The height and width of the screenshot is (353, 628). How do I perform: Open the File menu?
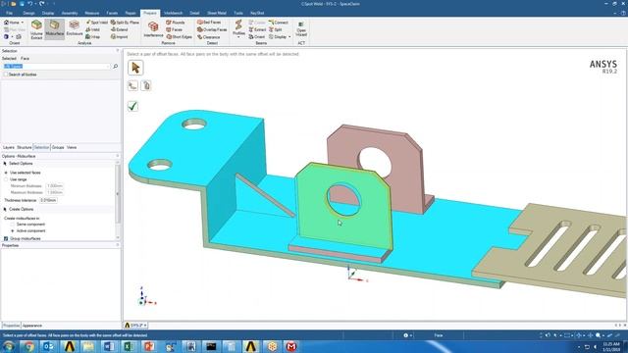click(9, 13)
